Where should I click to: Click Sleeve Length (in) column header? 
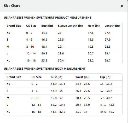coord(70,26)
